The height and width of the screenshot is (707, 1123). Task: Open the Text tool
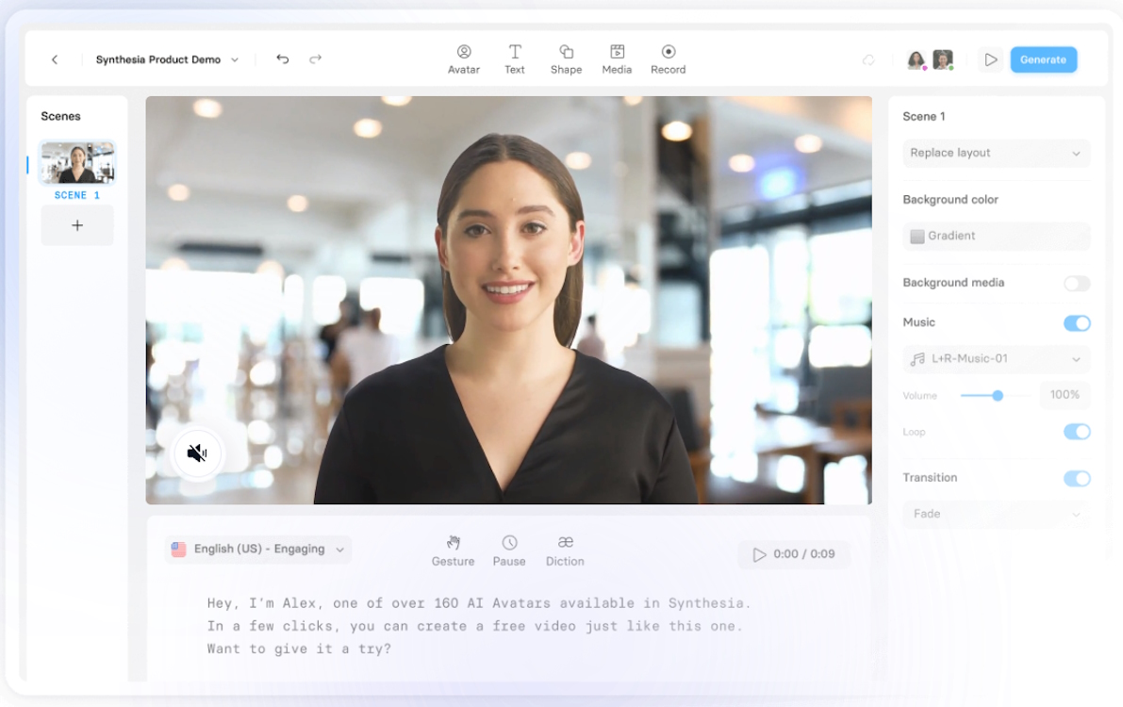515,58
